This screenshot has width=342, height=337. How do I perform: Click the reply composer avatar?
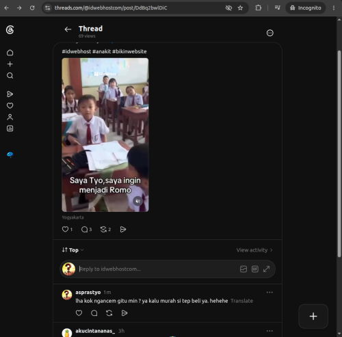coord(68,269)
